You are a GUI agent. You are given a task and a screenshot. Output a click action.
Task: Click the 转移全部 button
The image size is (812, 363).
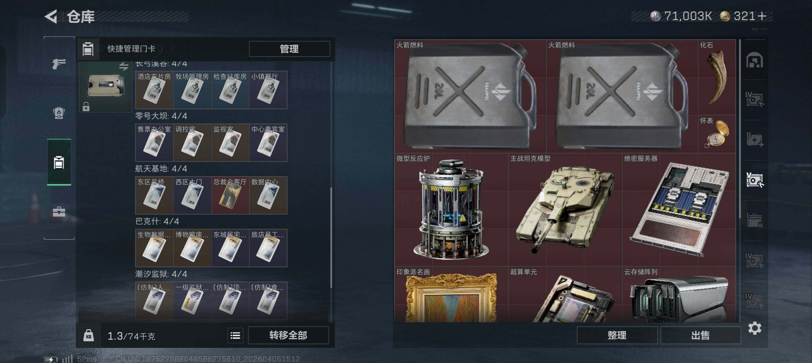(288, 335)
